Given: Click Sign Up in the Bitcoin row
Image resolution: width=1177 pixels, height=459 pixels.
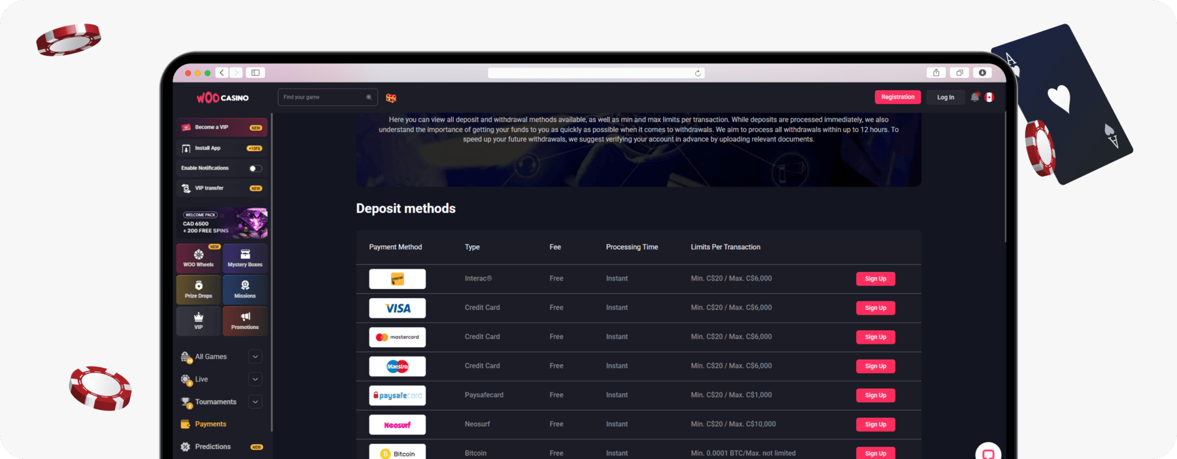Looking at the screenshot, I should (x=876, y=453).
